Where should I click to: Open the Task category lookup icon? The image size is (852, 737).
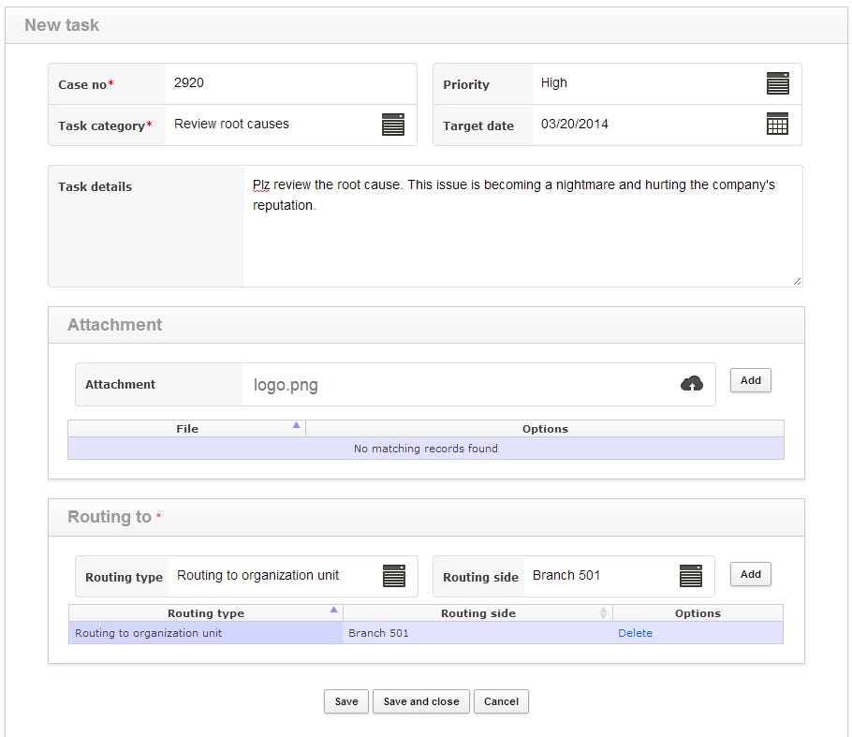(392, 125)
